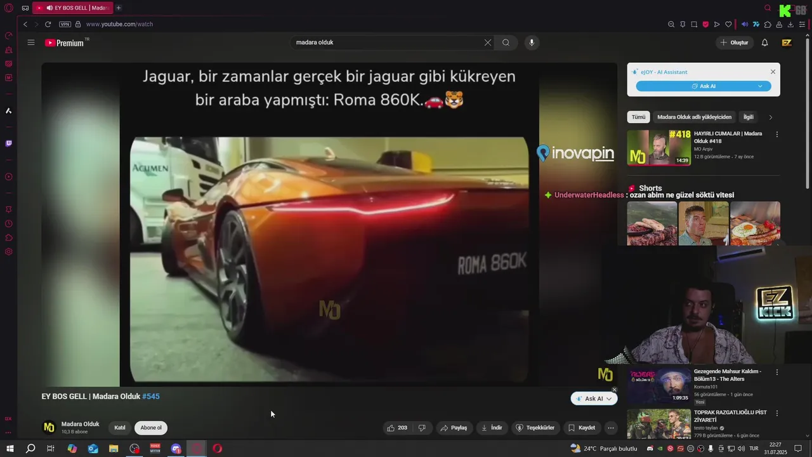Click the youtube.com/watch address bar
Image resolution: width=812 pixels, height=457 pixels.
pyautogui.click(x=119, y=24)
